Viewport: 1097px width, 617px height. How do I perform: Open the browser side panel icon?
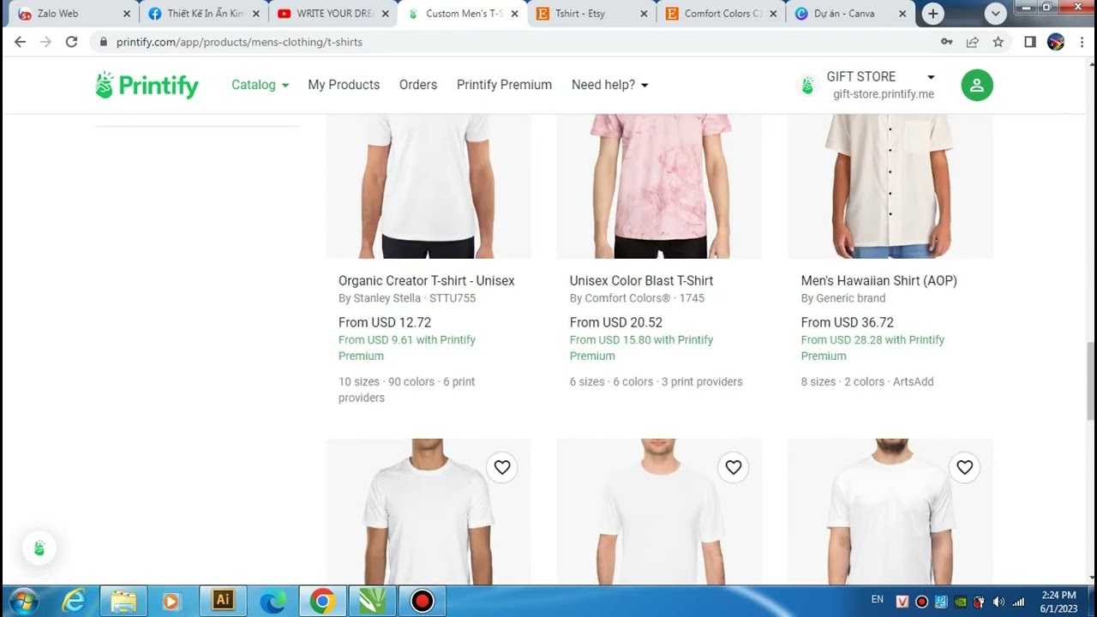(1030, 42)
